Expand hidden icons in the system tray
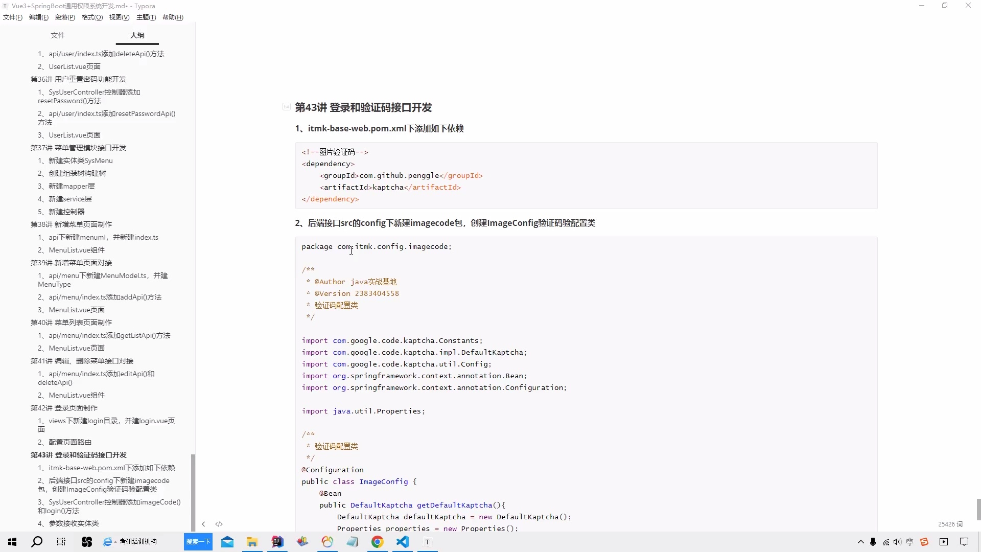This screenshot has height=552, width=981. point(860,542)
